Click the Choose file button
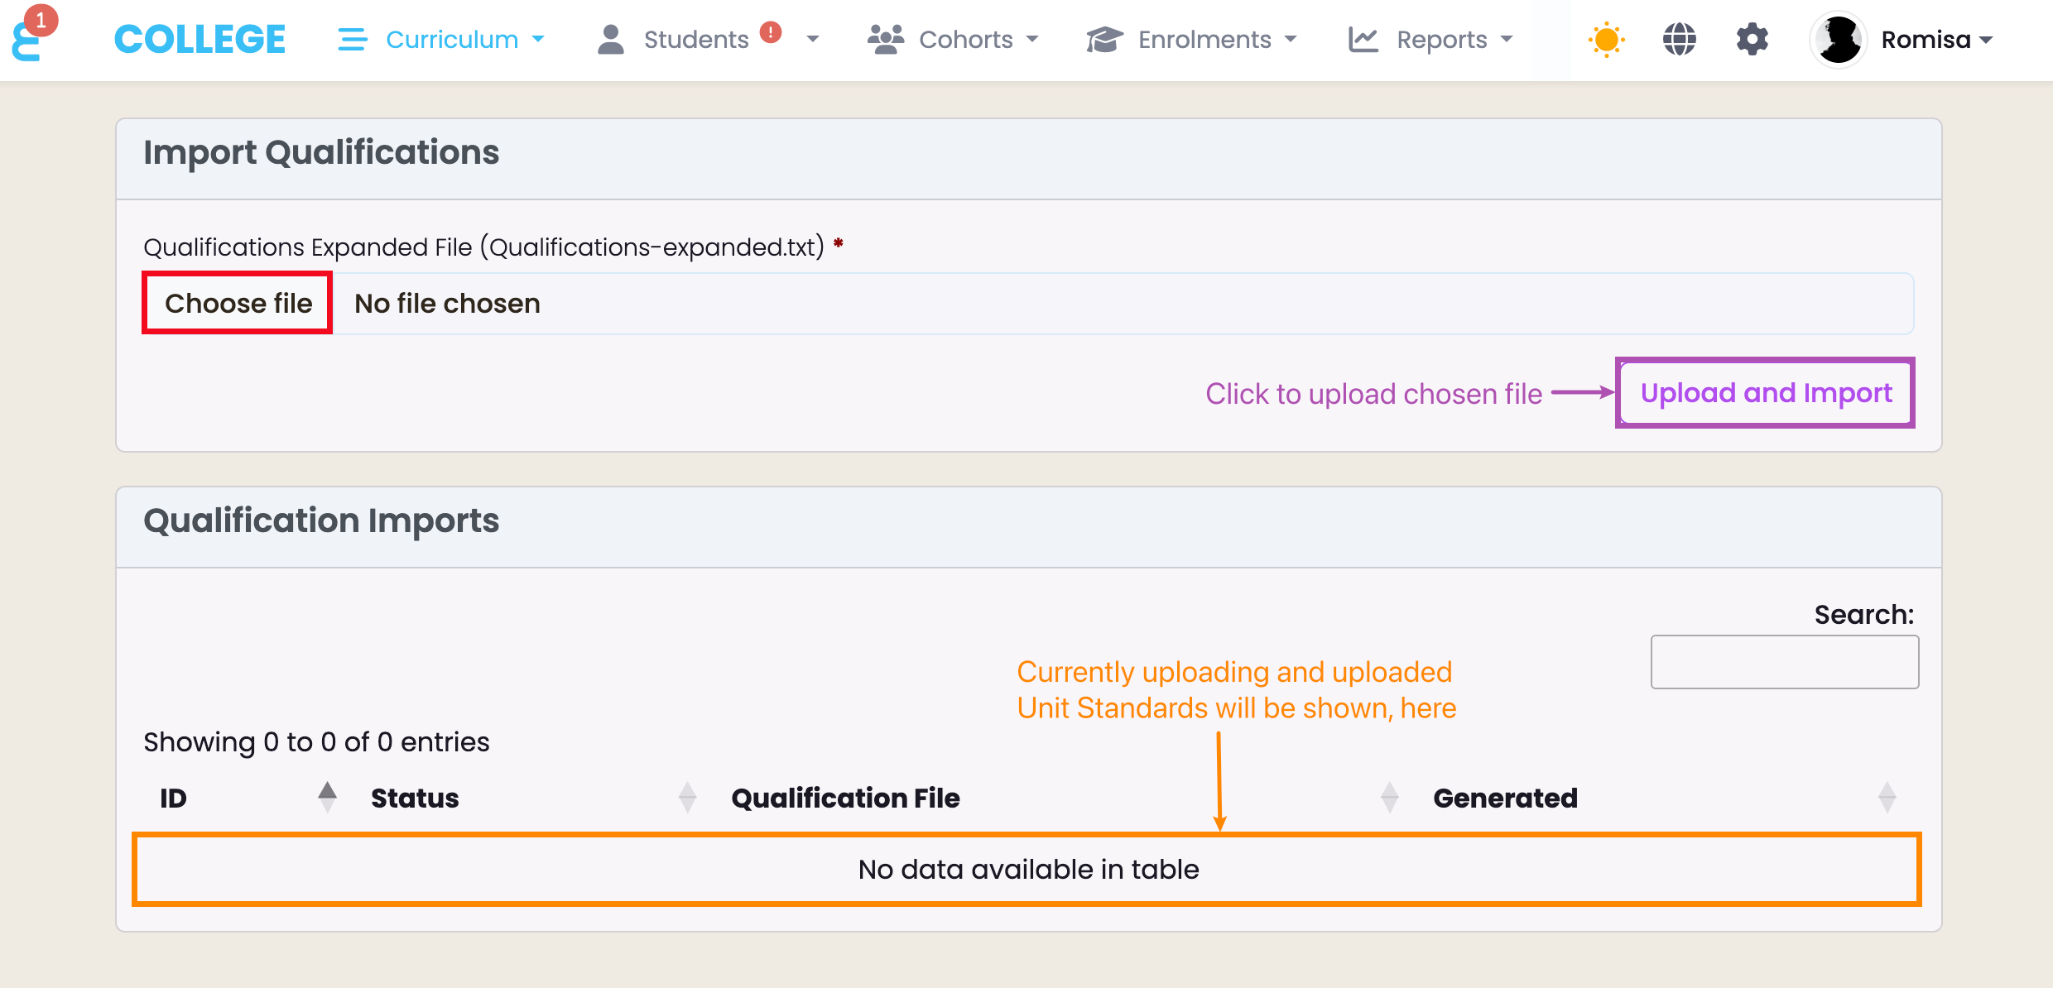The height and width of the screenshot is (988, 2053). pos(238,304)
